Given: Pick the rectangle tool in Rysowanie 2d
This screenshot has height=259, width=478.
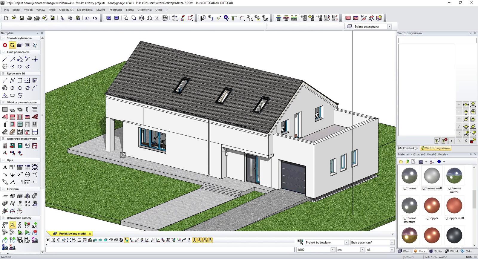Looking at the screenshot, I should [20, 80].
